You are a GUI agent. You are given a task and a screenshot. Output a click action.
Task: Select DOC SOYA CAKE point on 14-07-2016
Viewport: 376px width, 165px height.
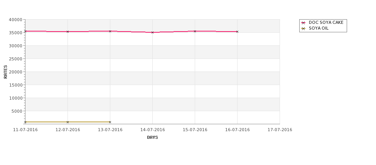(152, 32)
